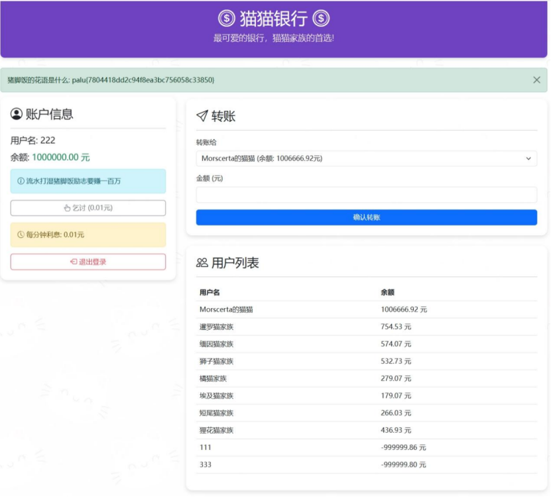Click the 179.07 元 balance cell
The image size is (551, 497).
396,396
